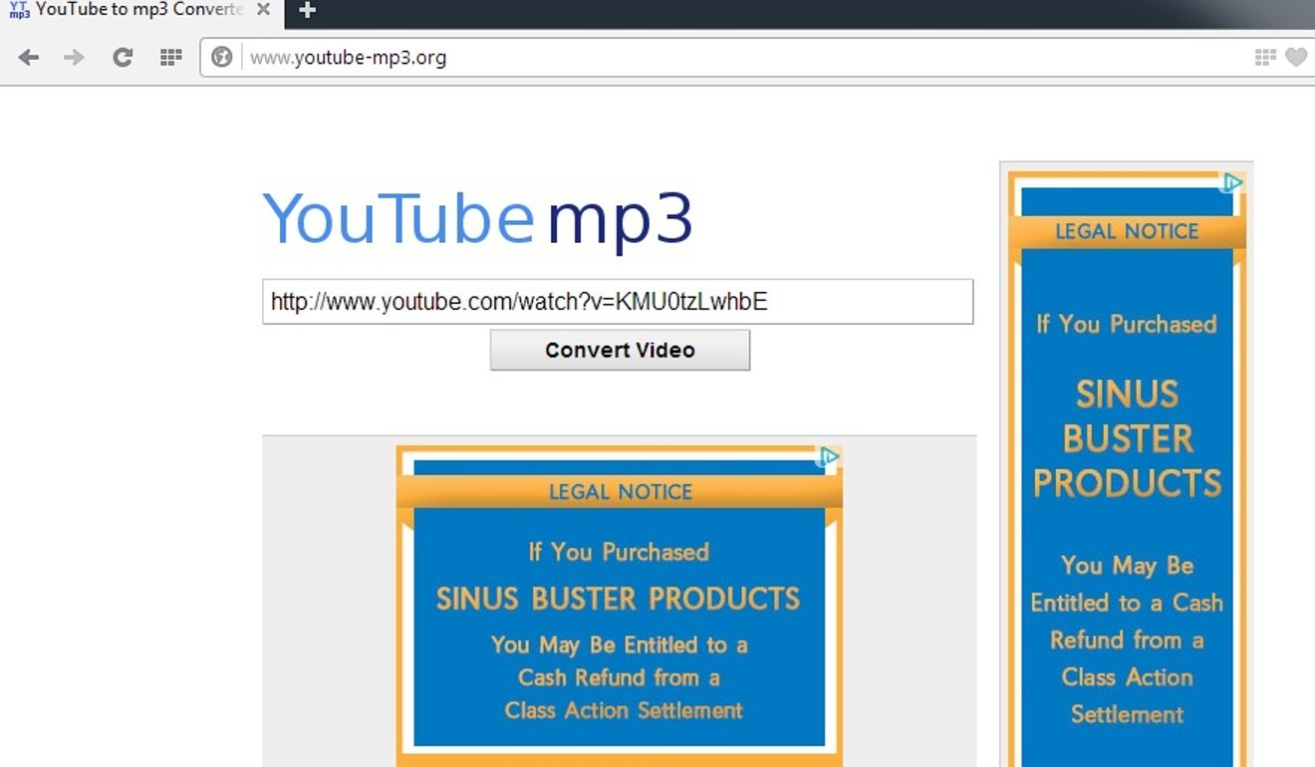
Task: Close the YouTube to mp3 Converter tab
Action: [263, 10]
